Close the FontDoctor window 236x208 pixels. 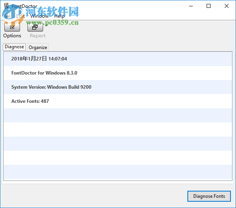(227, 6)
